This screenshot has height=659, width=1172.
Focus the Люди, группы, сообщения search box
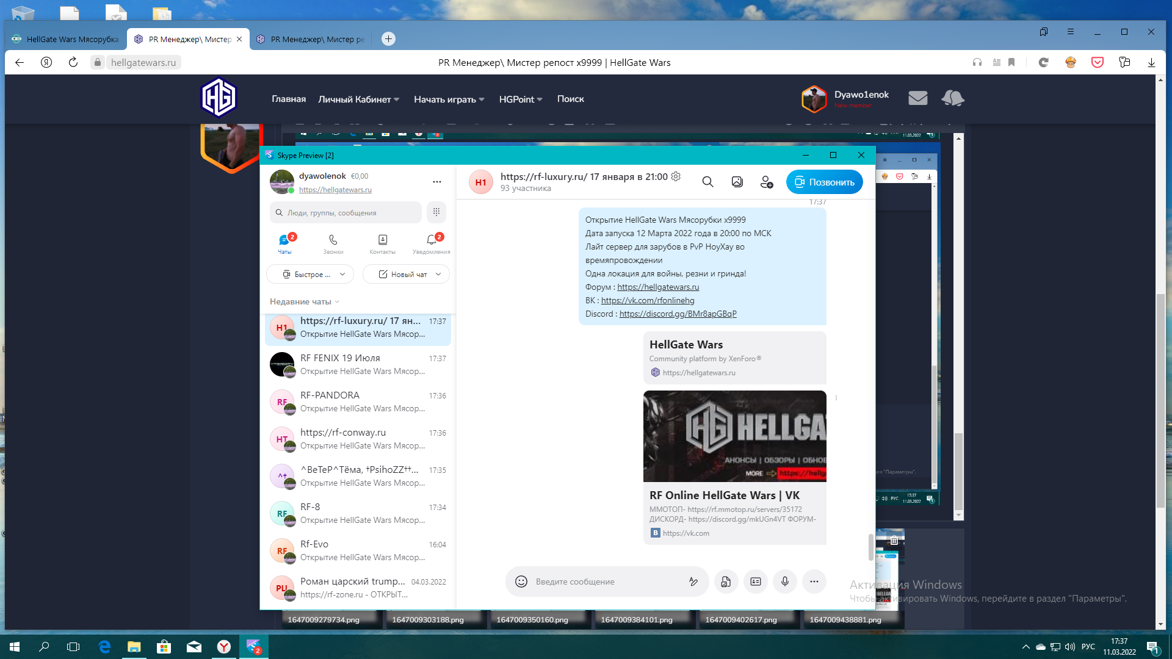click(x=345, y=212)
